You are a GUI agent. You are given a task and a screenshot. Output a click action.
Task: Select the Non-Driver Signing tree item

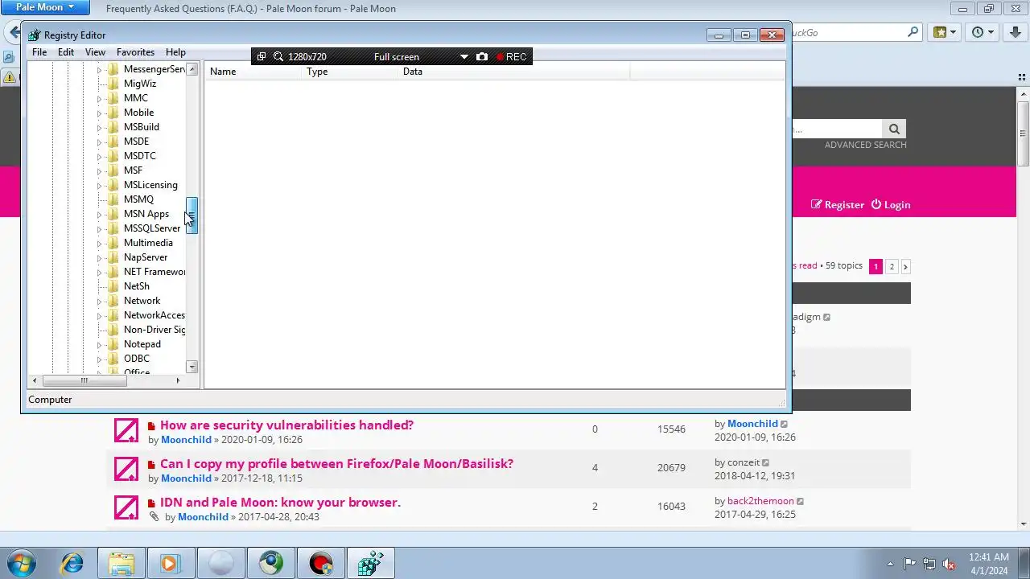[x=154, y=330]
